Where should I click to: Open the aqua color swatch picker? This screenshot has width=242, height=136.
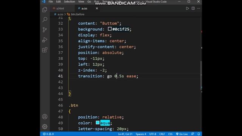(x=98, y=122)
